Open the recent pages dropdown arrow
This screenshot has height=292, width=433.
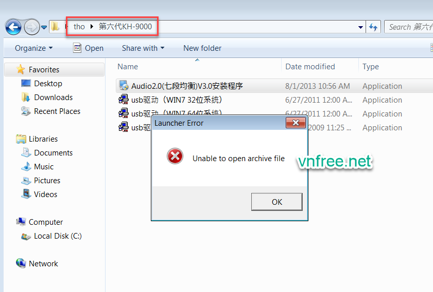pyautogui.click(x=44, y=27)
